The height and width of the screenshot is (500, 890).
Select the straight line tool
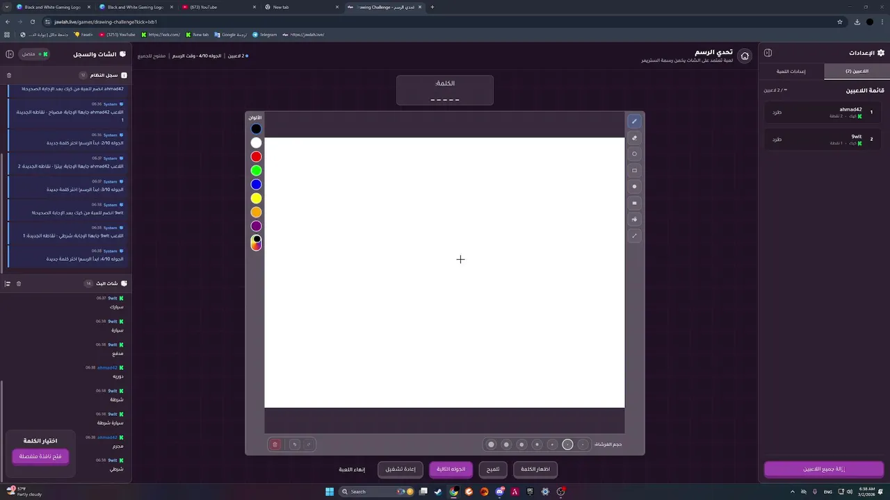(634, 235)
